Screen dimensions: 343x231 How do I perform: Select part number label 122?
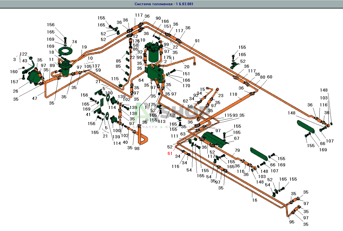point(23,54)
